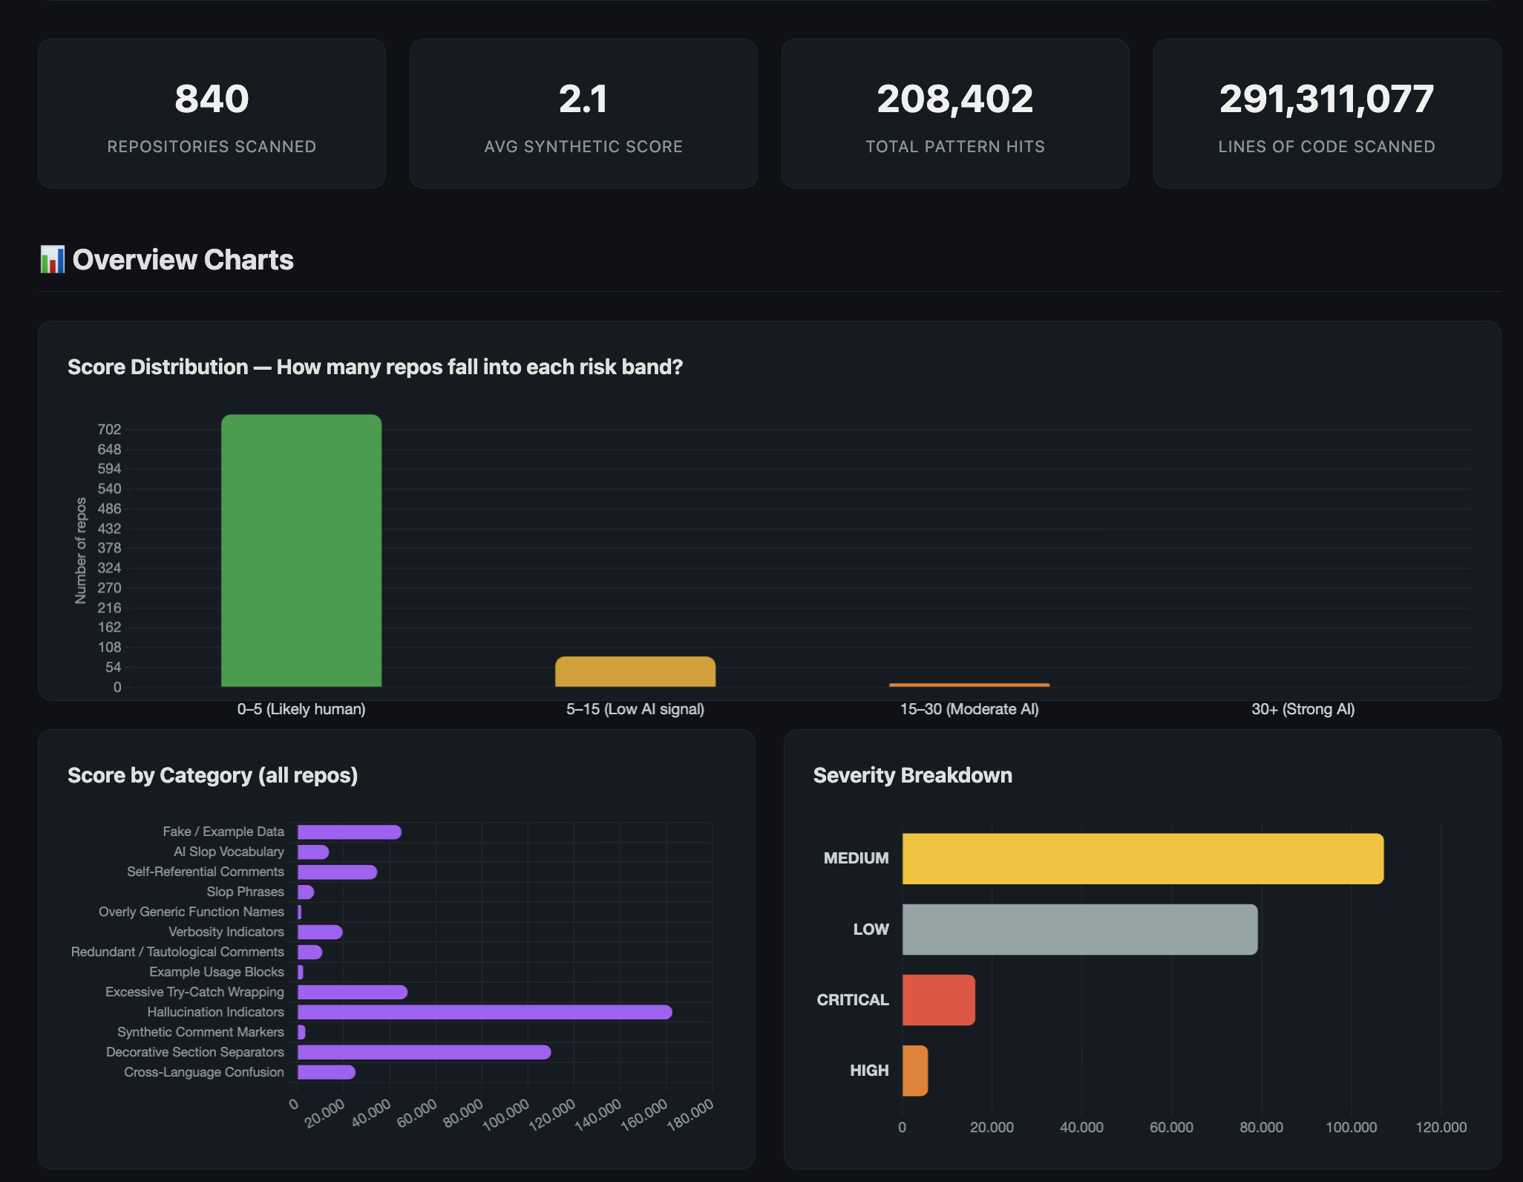
Task: Click the bar chart emoji beside Overview Charts
Action: pos(53,260)
